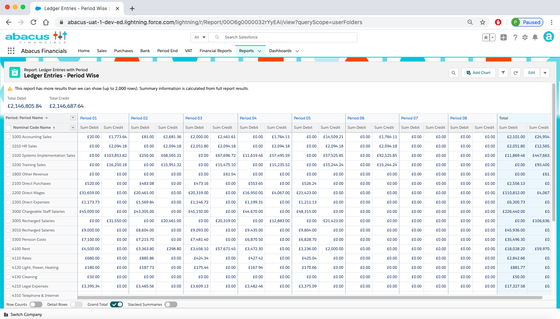Expand the Reports tab dropdown chevron
Image resolution: width=560 pixels, height=319 pixels.
point(260,51)
